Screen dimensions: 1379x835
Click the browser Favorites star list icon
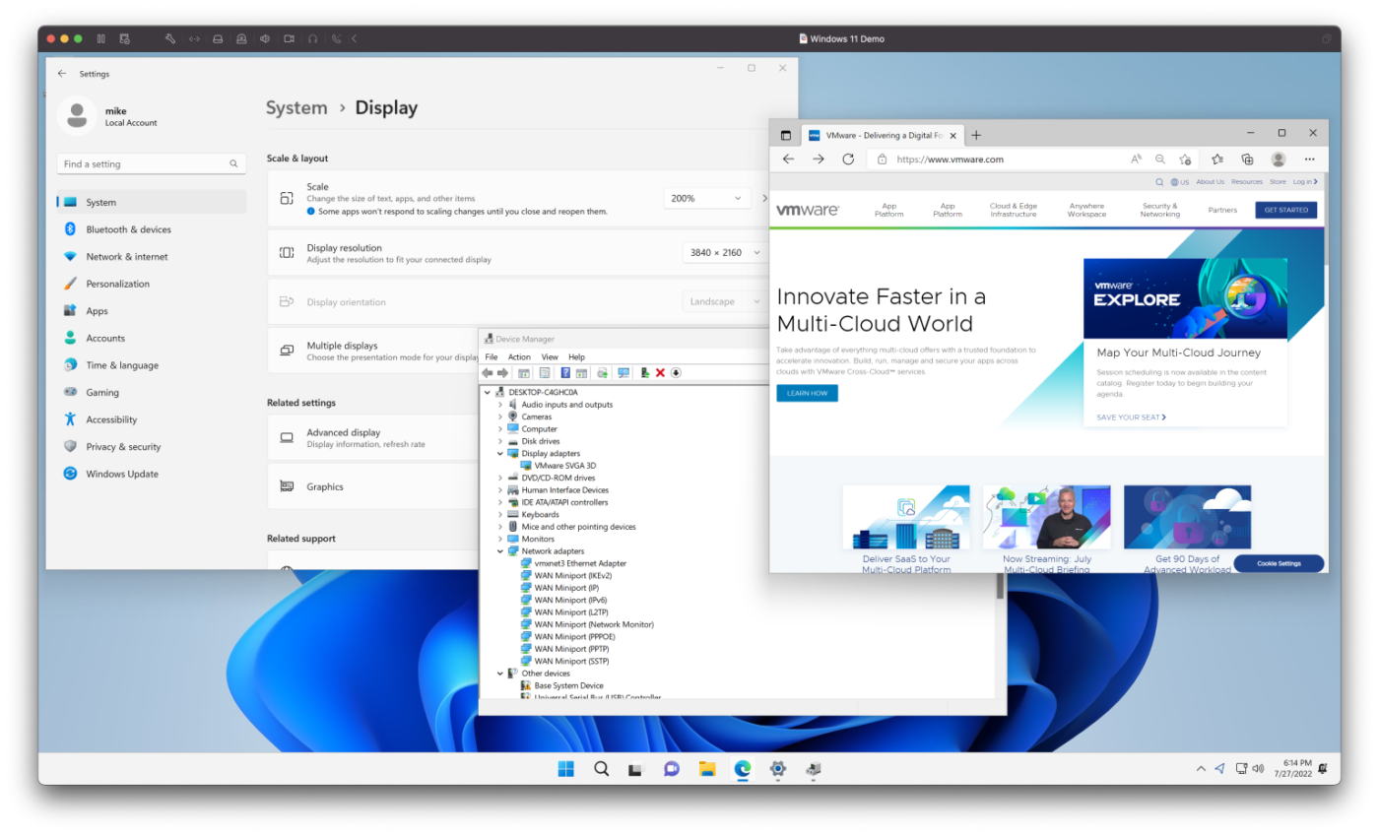pos(1216,159)
